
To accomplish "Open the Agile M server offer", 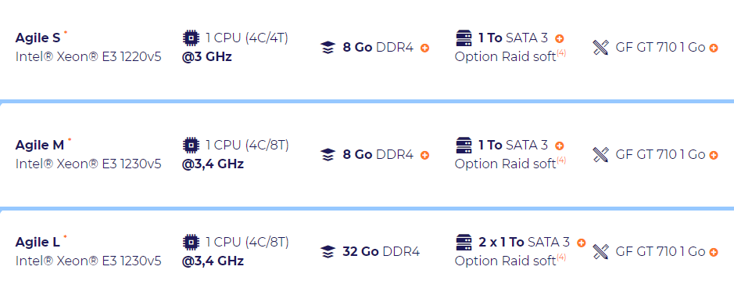I will [x=40, y=145].
